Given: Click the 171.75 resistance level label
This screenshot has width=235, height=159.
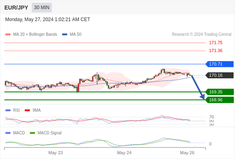Looking at the screenshot, I should [x=216, y=43].
